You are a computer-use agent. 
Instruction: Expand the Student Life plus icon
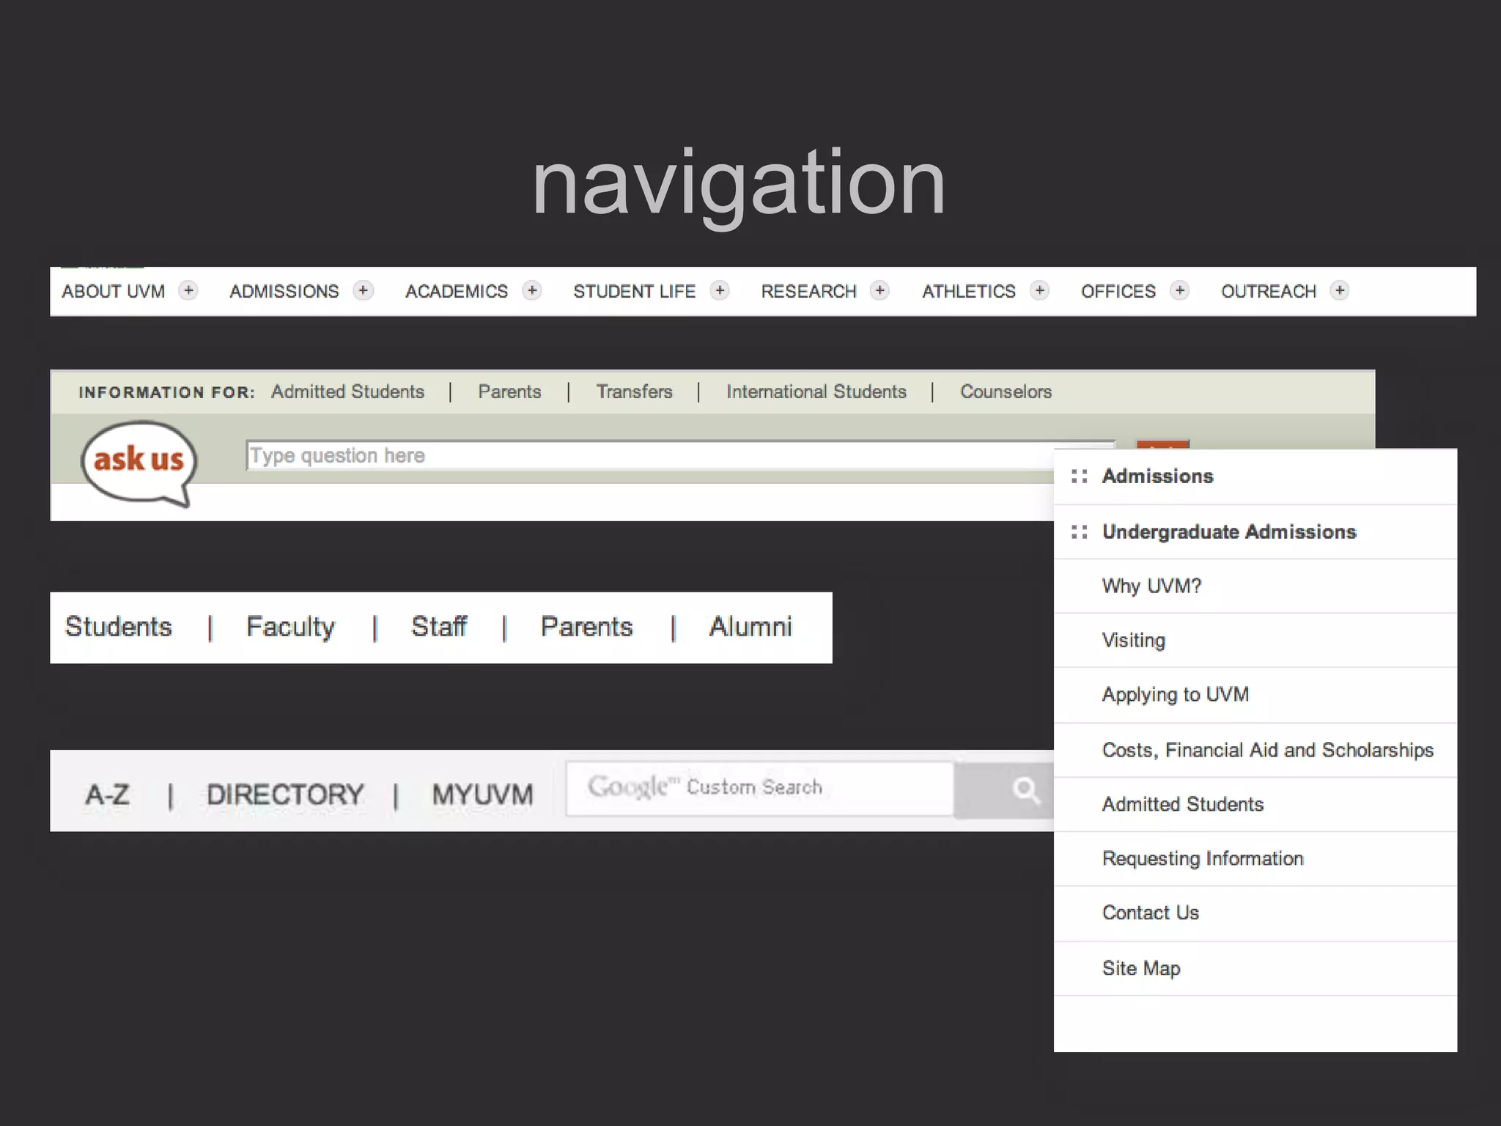720,291
